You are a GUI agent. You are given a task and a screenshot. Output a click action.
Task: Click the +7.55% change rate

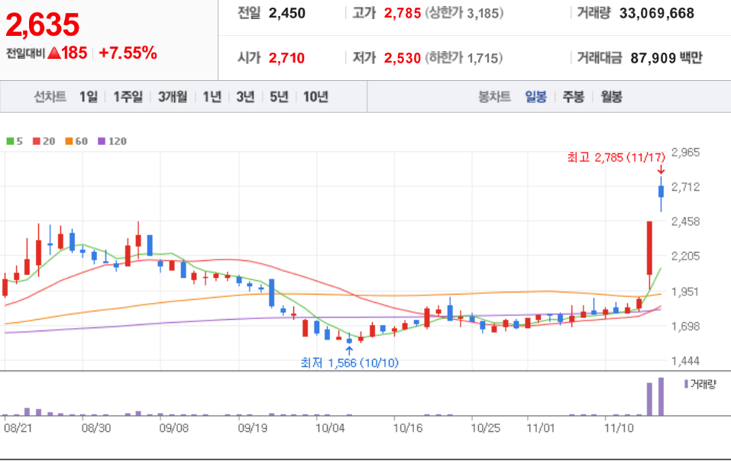[x=128, y=53]
